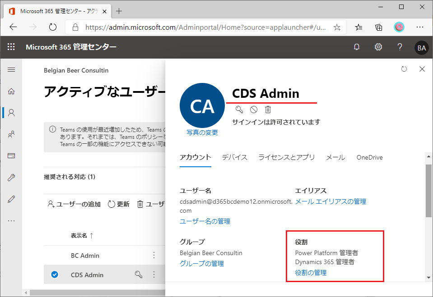Screen dimensions: 433x297
Task: Open the OneDrive tab
Action: point(369,157)
